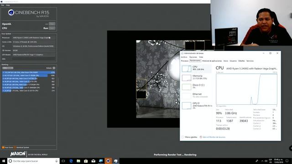This screenshot has height=164, width=292.
Task: Click the taskbar search box
Action: coord(33,161)
